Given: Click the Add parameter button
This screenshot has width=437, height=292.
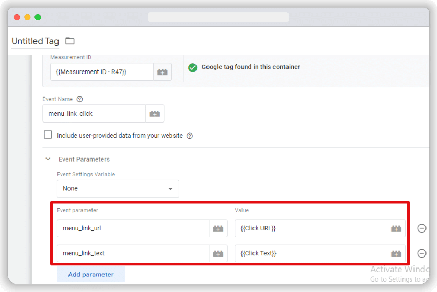Looking at the screenshot, I should pos(91,274).
